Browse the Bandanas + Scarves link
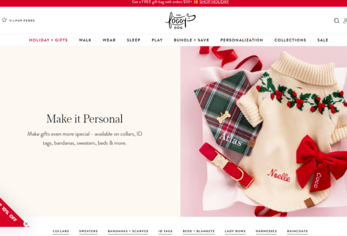The height and width of the screenshot is (236, 347). pyautogui.click(x=128, y=231)
